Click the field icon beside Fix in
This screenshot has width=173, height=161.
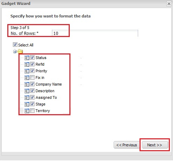pyautogui.click(x=27, y=78)
